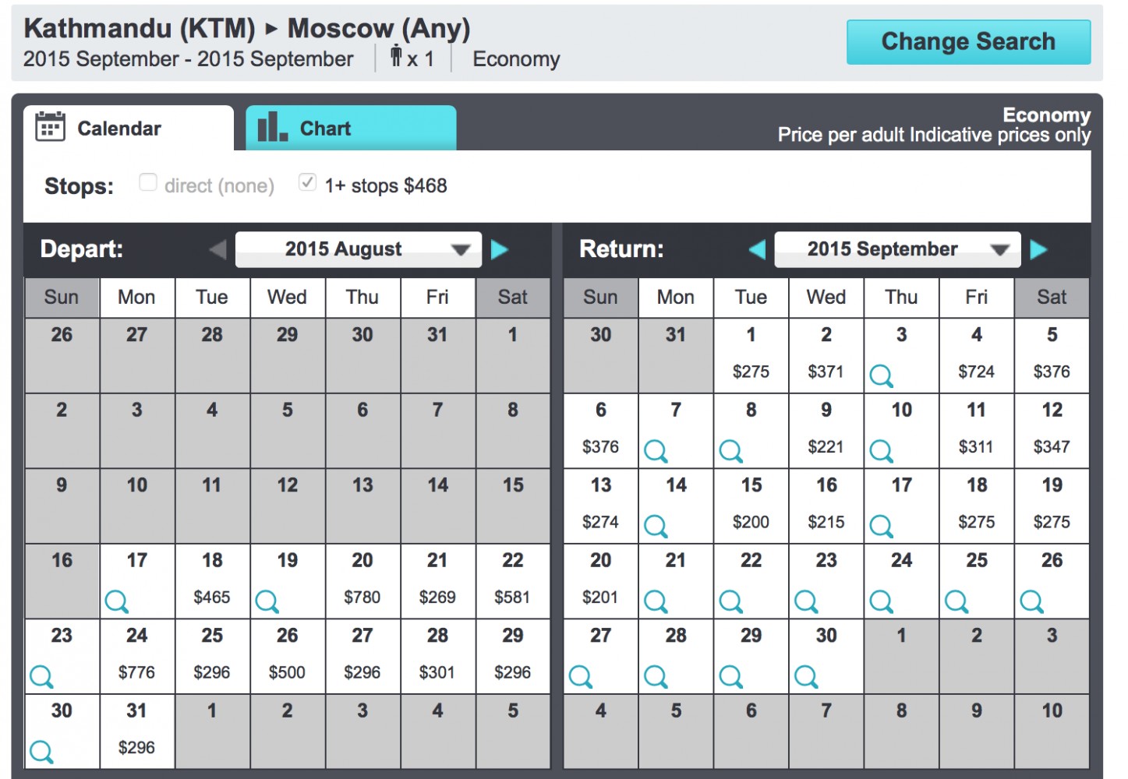Screen dimensions: 1128x779
Task: Search prices for September 14 return
Action: click(x=656, y=526)
